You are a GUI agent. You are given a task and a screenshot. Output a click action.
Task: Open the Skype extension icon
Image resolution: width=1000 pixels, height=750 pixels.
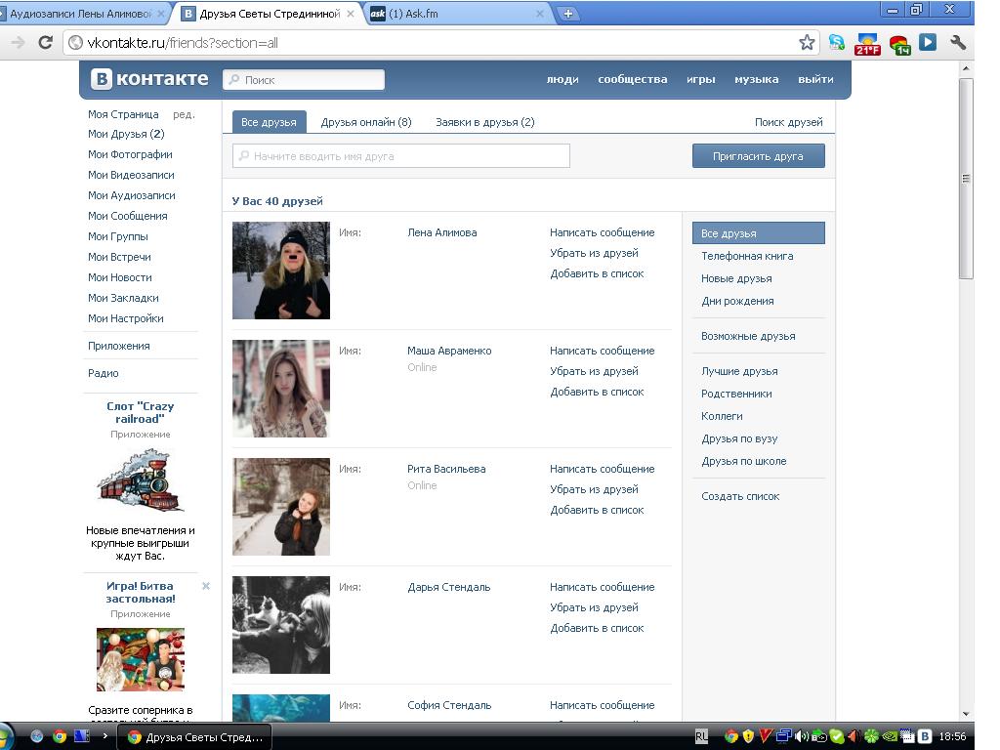[836, 43]
